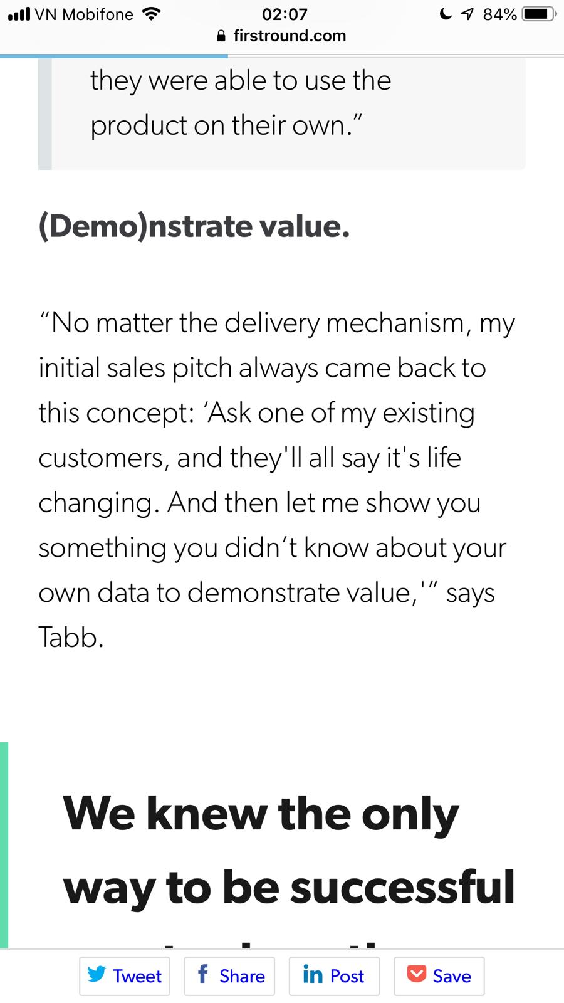This screenshot has width=564, height=1003.
Task: Tap the cellular signal bars icon
Action: pos(19,14)
